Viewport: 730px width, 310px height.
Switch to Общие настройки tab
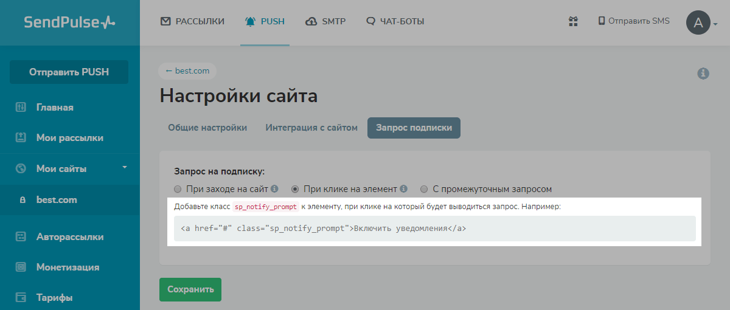coord(207,128)
